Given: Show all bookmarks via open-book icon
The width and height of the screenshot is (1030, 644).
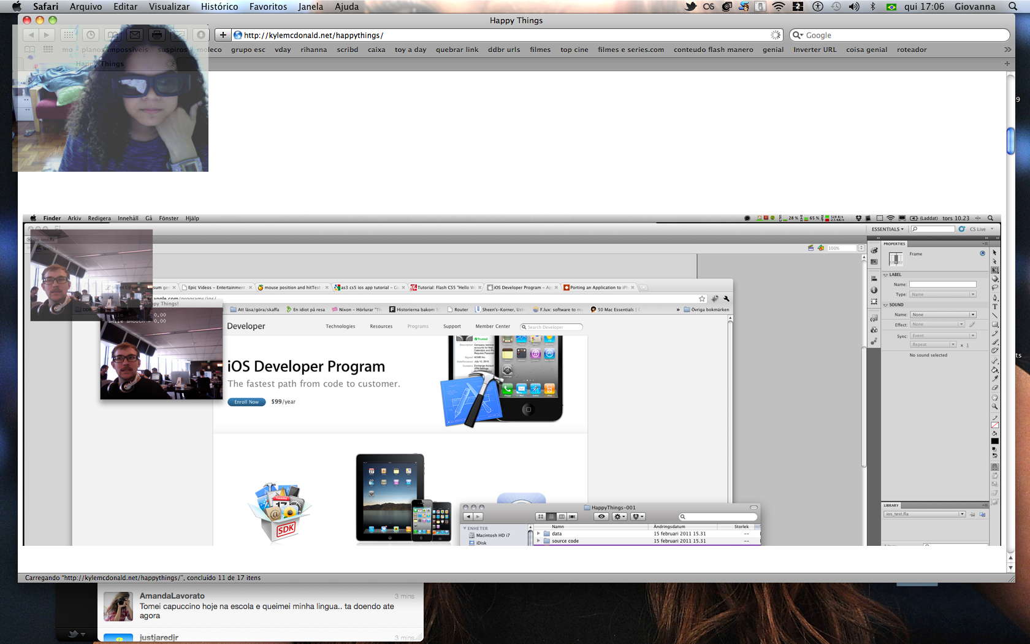Looking at the screenshot, I should [x=29, y=50].
